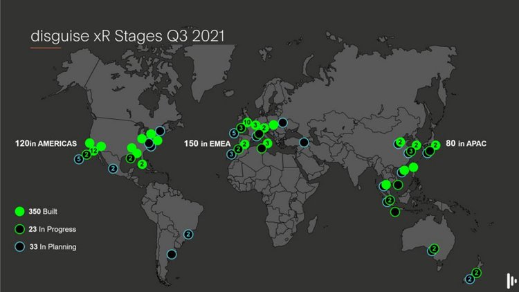Click the planning marker over Israel
The height and width of the screenshot is (292, 519).
(x=304, y=143)
